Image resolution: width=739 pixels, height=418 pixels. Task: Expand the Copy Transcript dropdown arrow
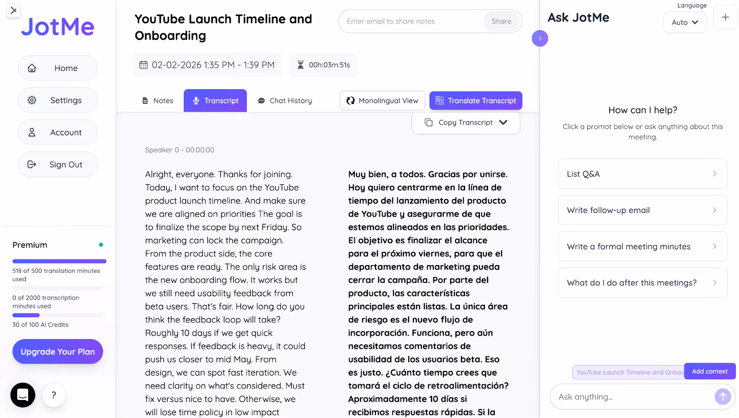pos(503,122)
